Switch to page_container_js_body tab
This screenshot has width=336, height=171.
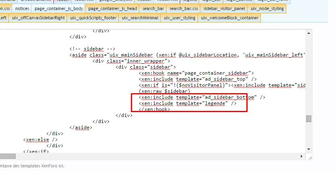click(59, 9)
